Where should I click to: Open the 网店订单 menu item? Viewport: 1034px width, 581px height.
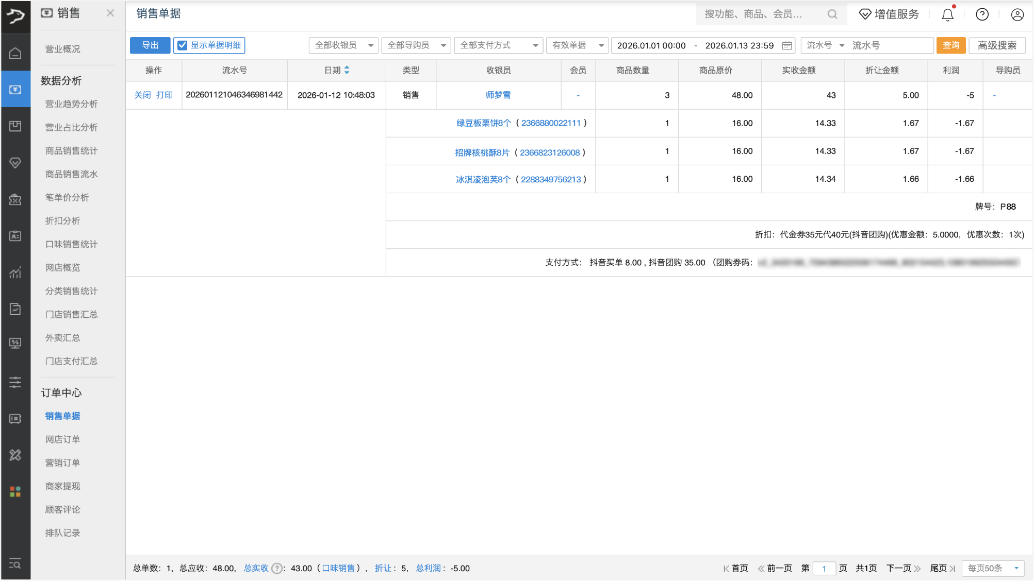tap(62, 439)
